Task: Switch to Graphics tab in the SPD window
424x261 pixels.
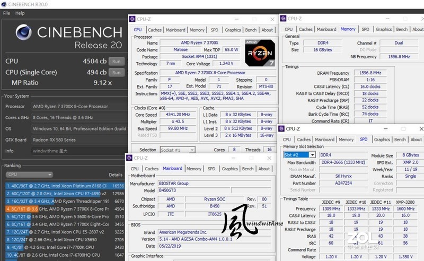Action: click(382, 140)
